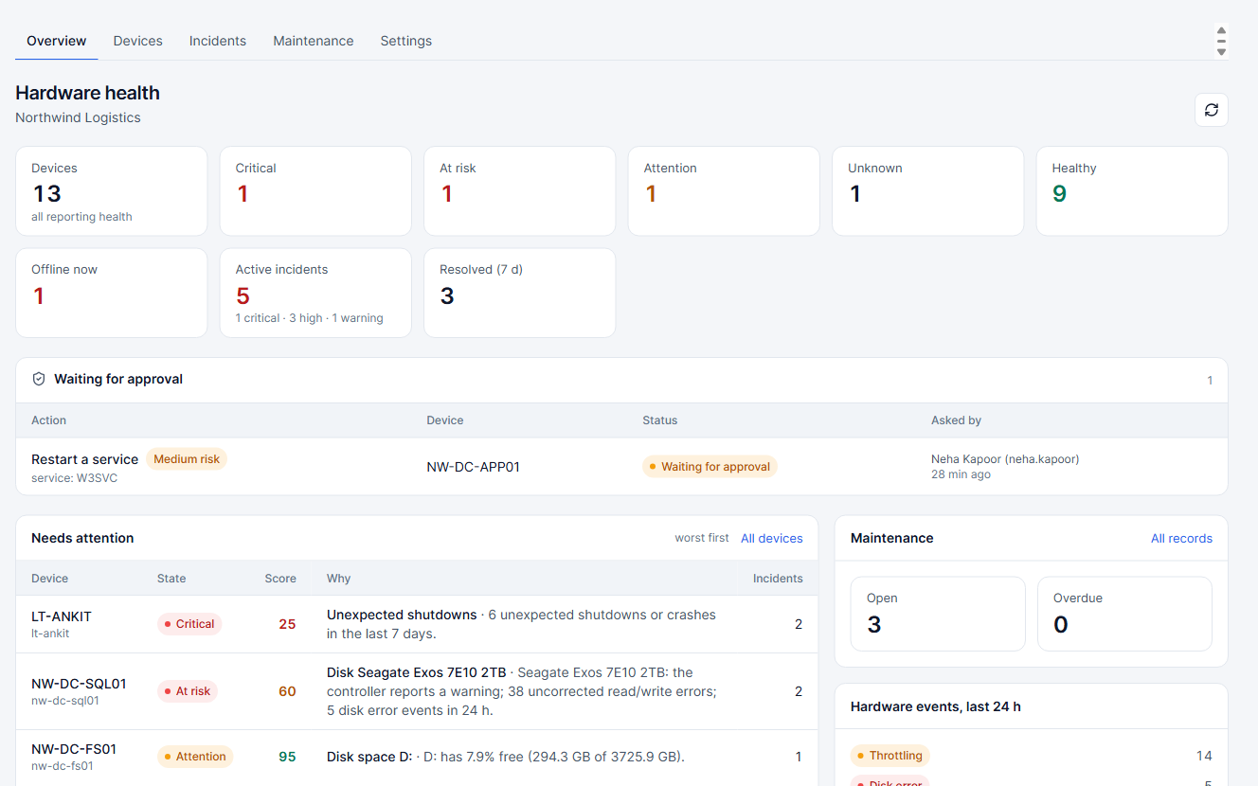
Task: Click the At risk state badge in table
Action: point(188,691)
